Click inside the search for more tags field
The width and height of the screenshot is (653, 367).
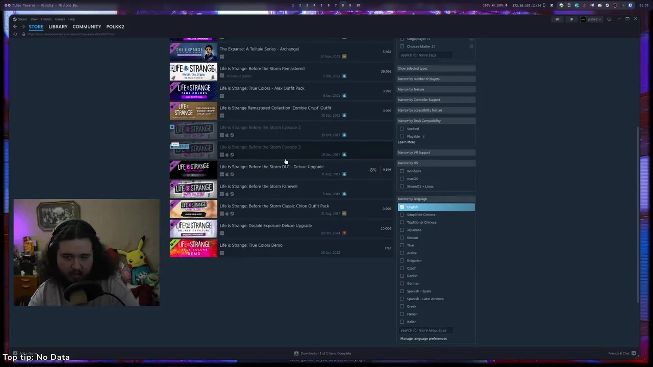(x=425, y=55)
